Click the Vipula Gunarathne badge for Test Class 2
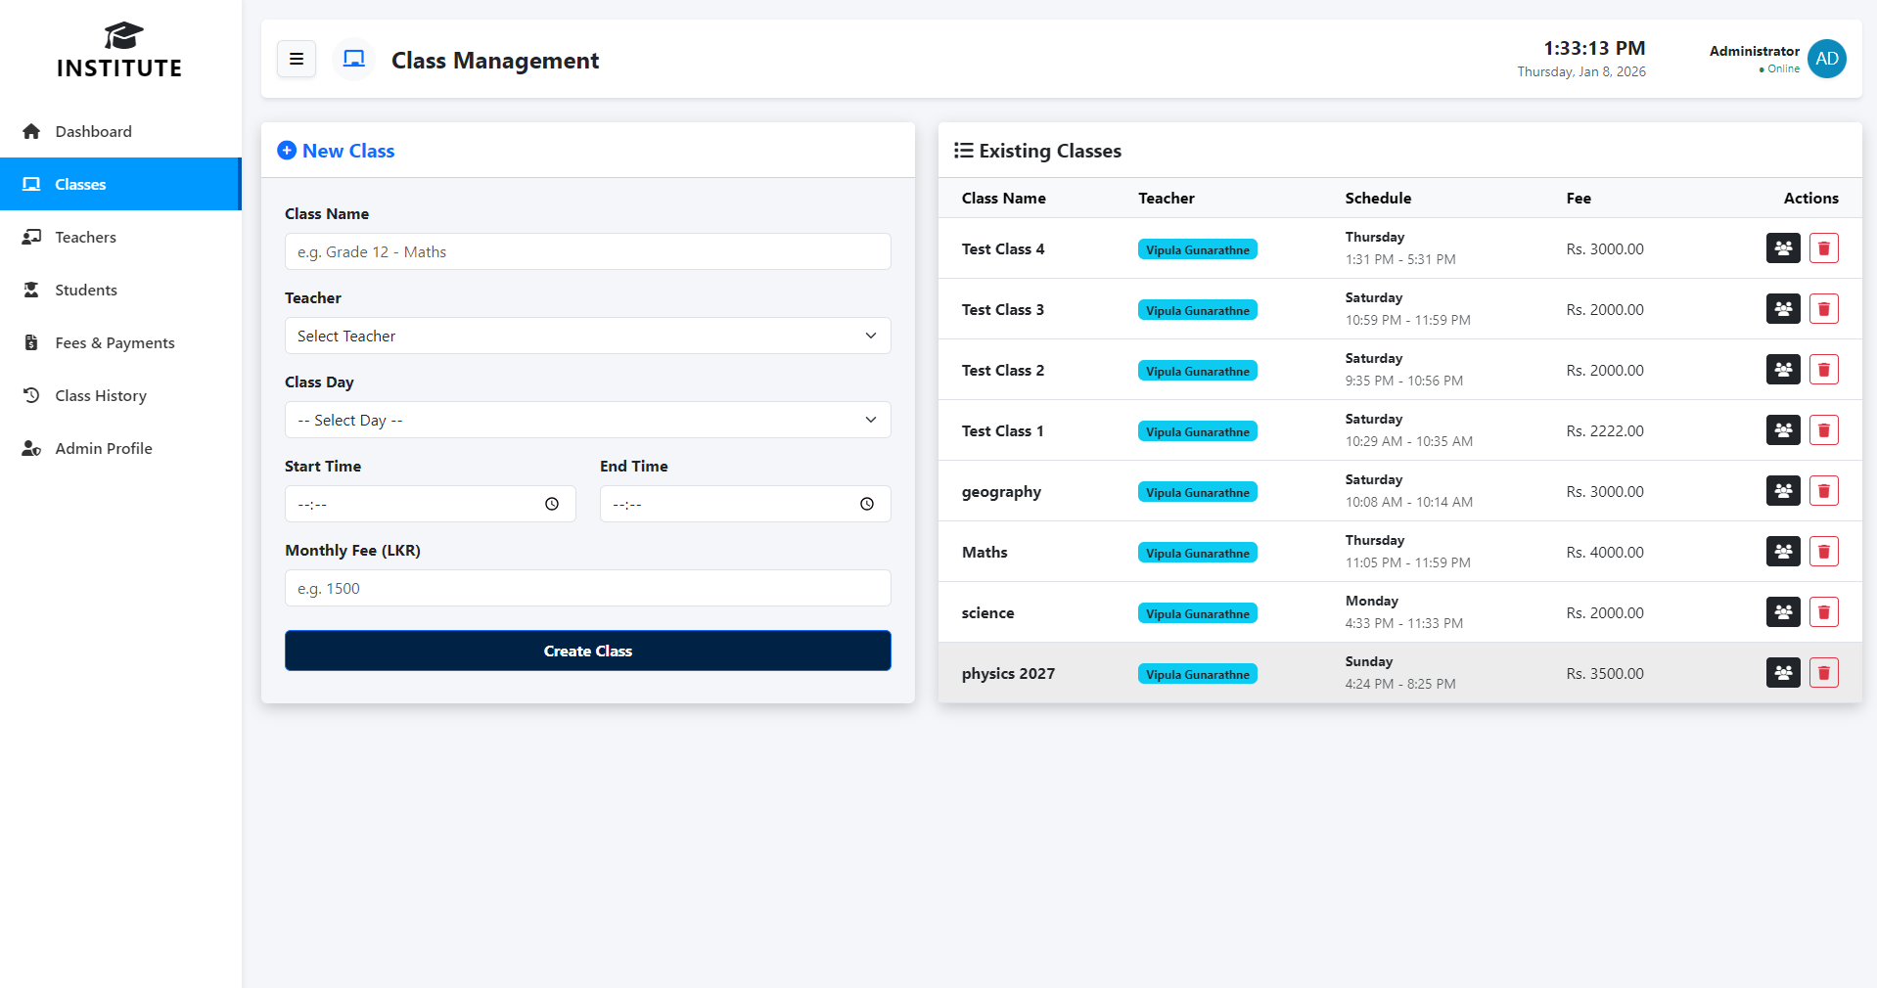The width and height of the screenshot is (1877, 988). pyautogui.click(x=1197, y=371)
